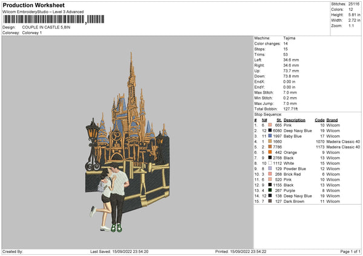Select the Orange swatch in stop 6
The width and height of the screenshot is (363, 256).
[x=271, y=152]
